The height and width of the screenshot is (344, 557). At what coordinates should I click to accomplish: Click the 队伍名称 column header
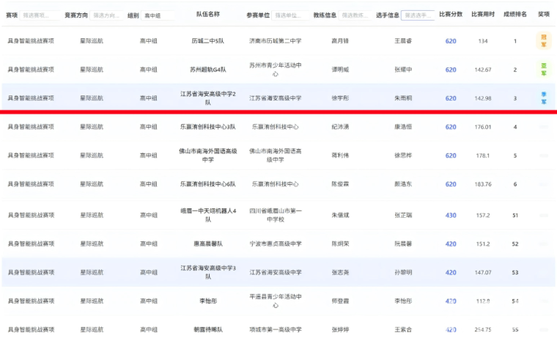point(208,14)
